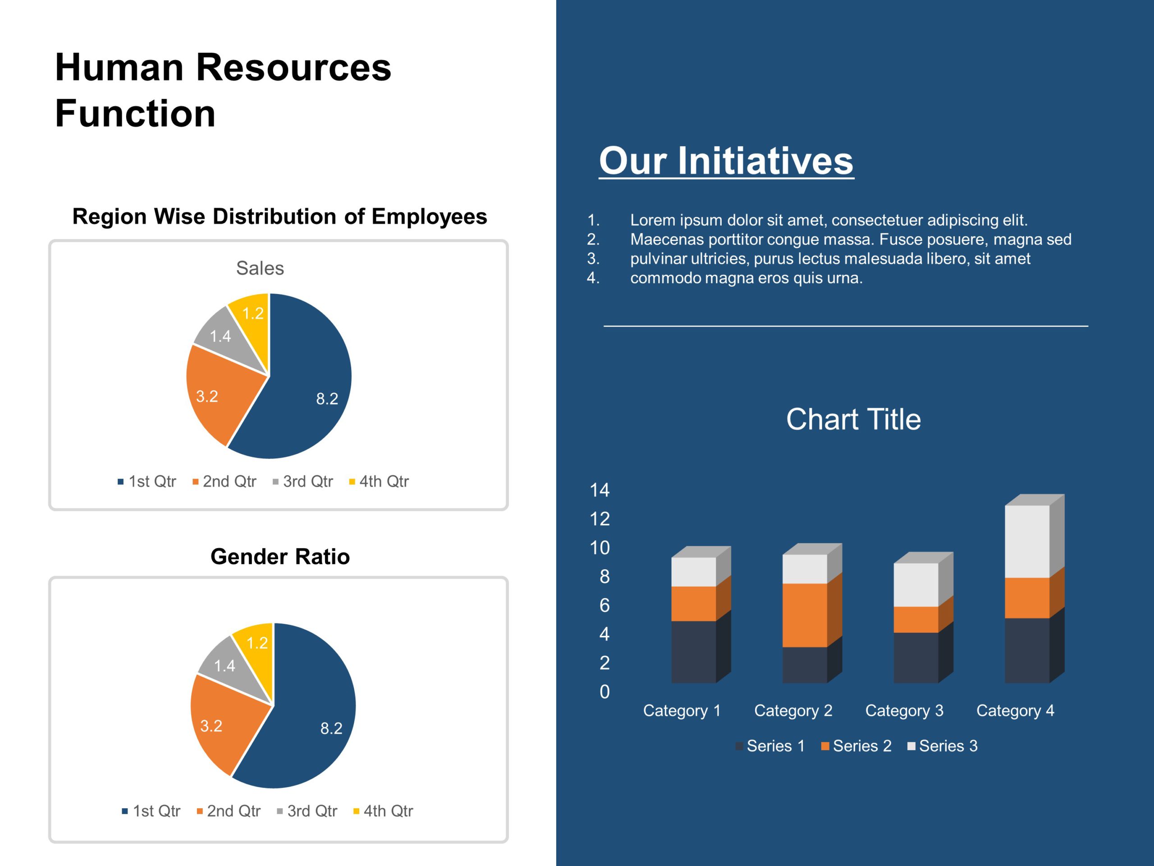Click the line starting 'pulvinar ultricies, purus lectus'
Viewport: 1154px width, 866px height.
830,259
